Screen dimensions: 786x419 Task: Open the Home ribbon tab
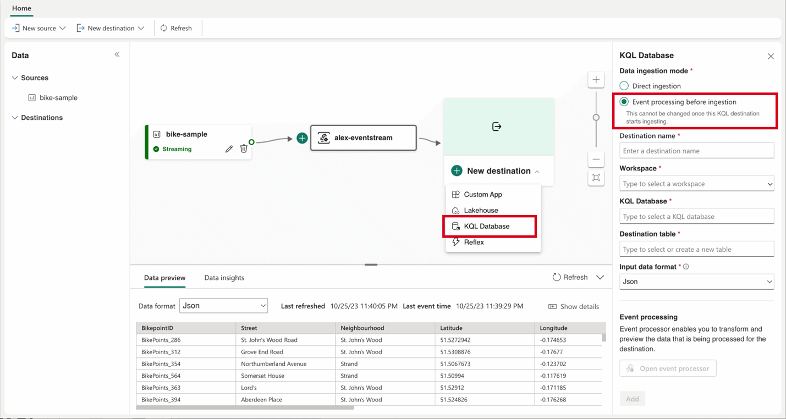[x=21, y=8]
